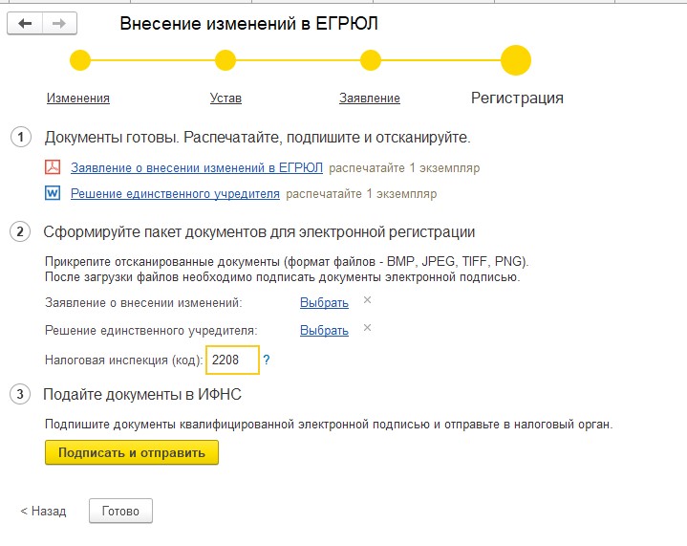Viewport: 687px width, 546px height.
Task: Go to the Изменения step
Action: (x=78, y=98)
